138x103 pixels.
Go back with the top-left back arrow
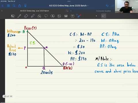pos(3,6)
